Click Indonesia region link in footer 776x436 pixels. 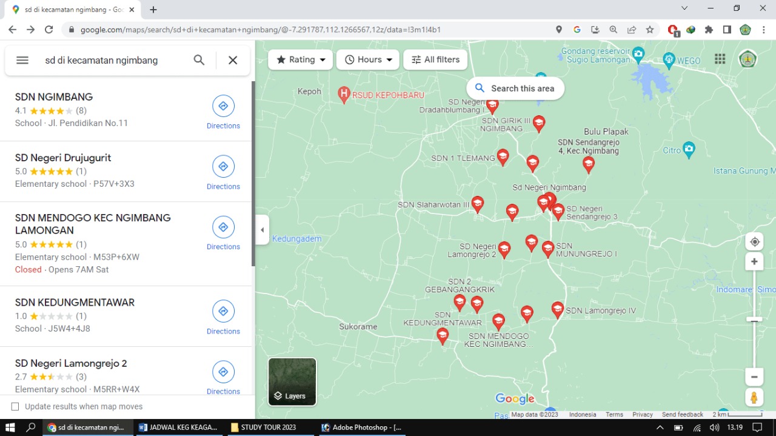(583, 415)
